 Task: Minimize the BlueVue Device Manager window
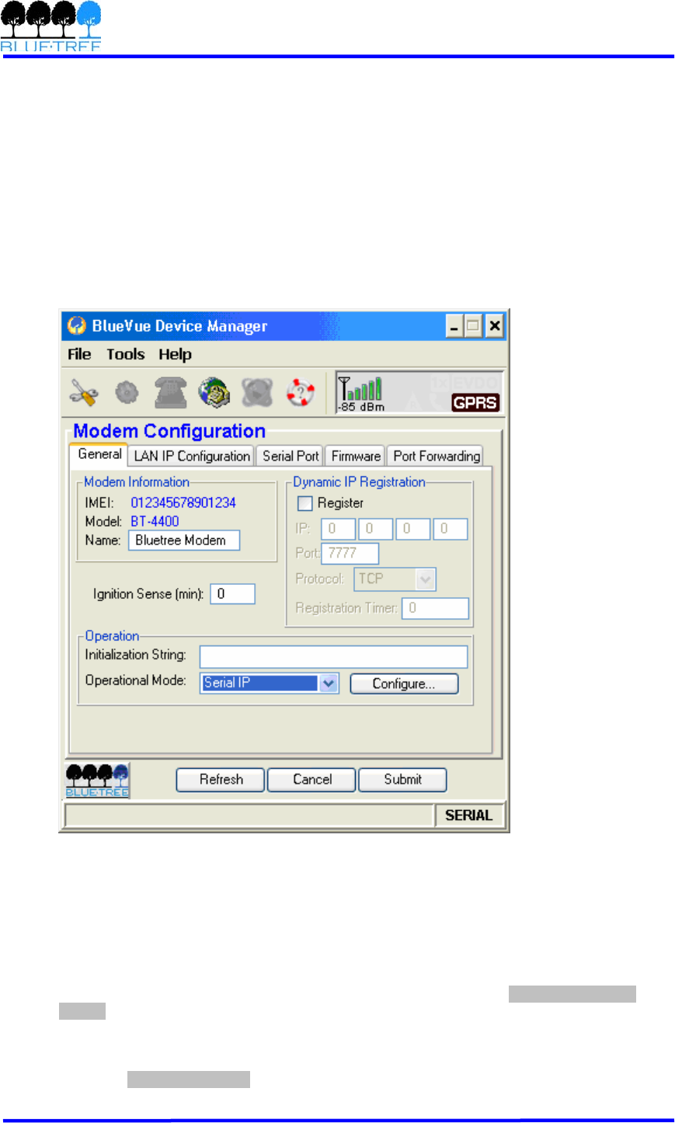click(x=454, y=326)
